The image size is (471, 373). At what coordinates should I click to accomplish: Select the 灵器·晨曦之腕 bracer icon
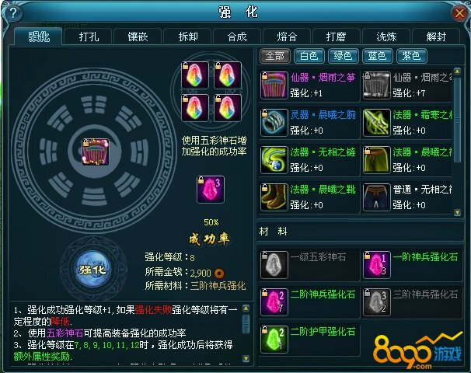pos(274,123)
